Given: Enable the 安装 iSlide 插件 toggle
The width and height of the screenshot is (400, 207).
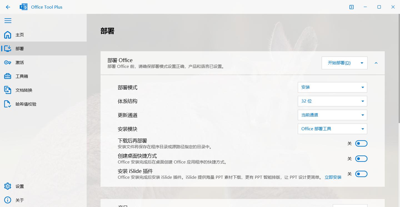Looking at the screenshot, I should click(x=361, y=174).
